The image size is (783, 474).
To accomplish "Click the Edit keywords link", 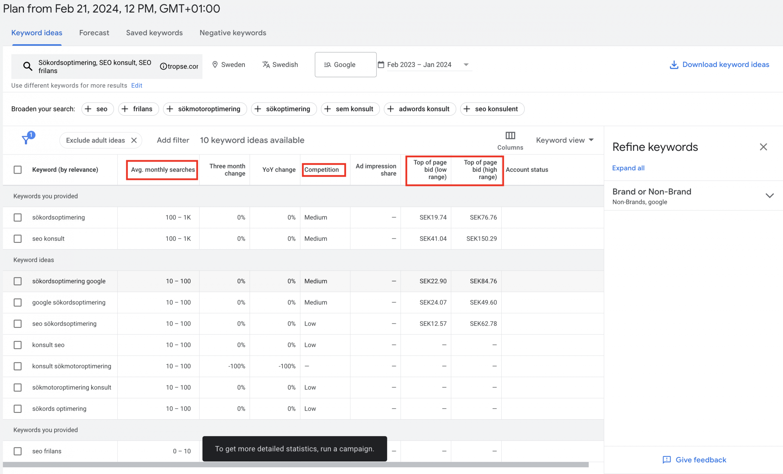I will [x=137, y=85].
